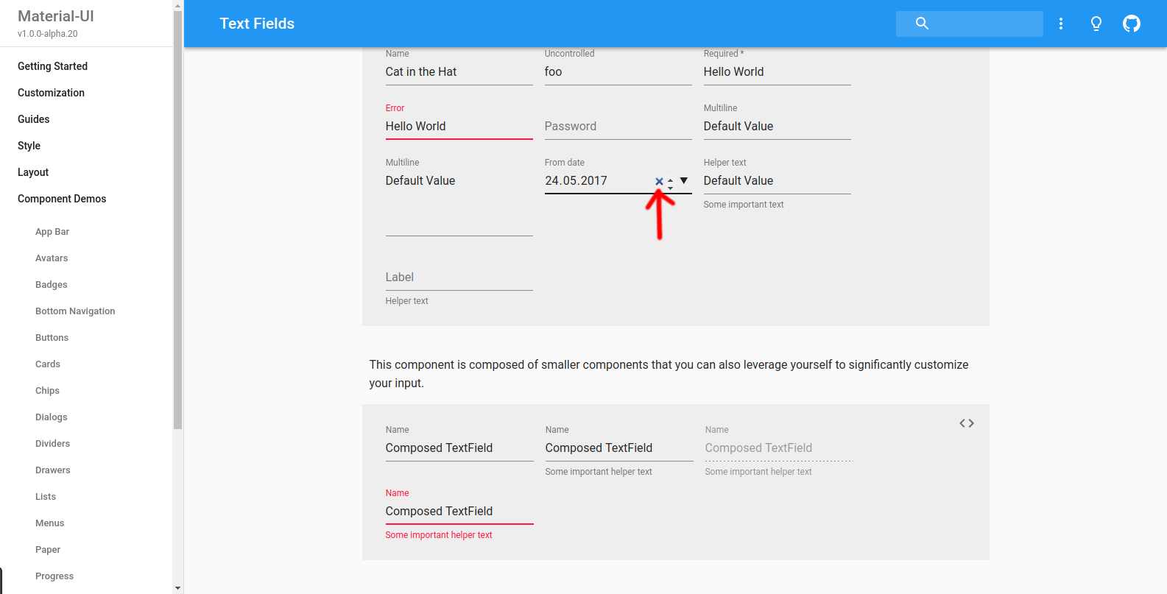Viewport: 1167px width, 594px height.
Task: Focus the empty Label field
Action: click(x=459, y=277)
